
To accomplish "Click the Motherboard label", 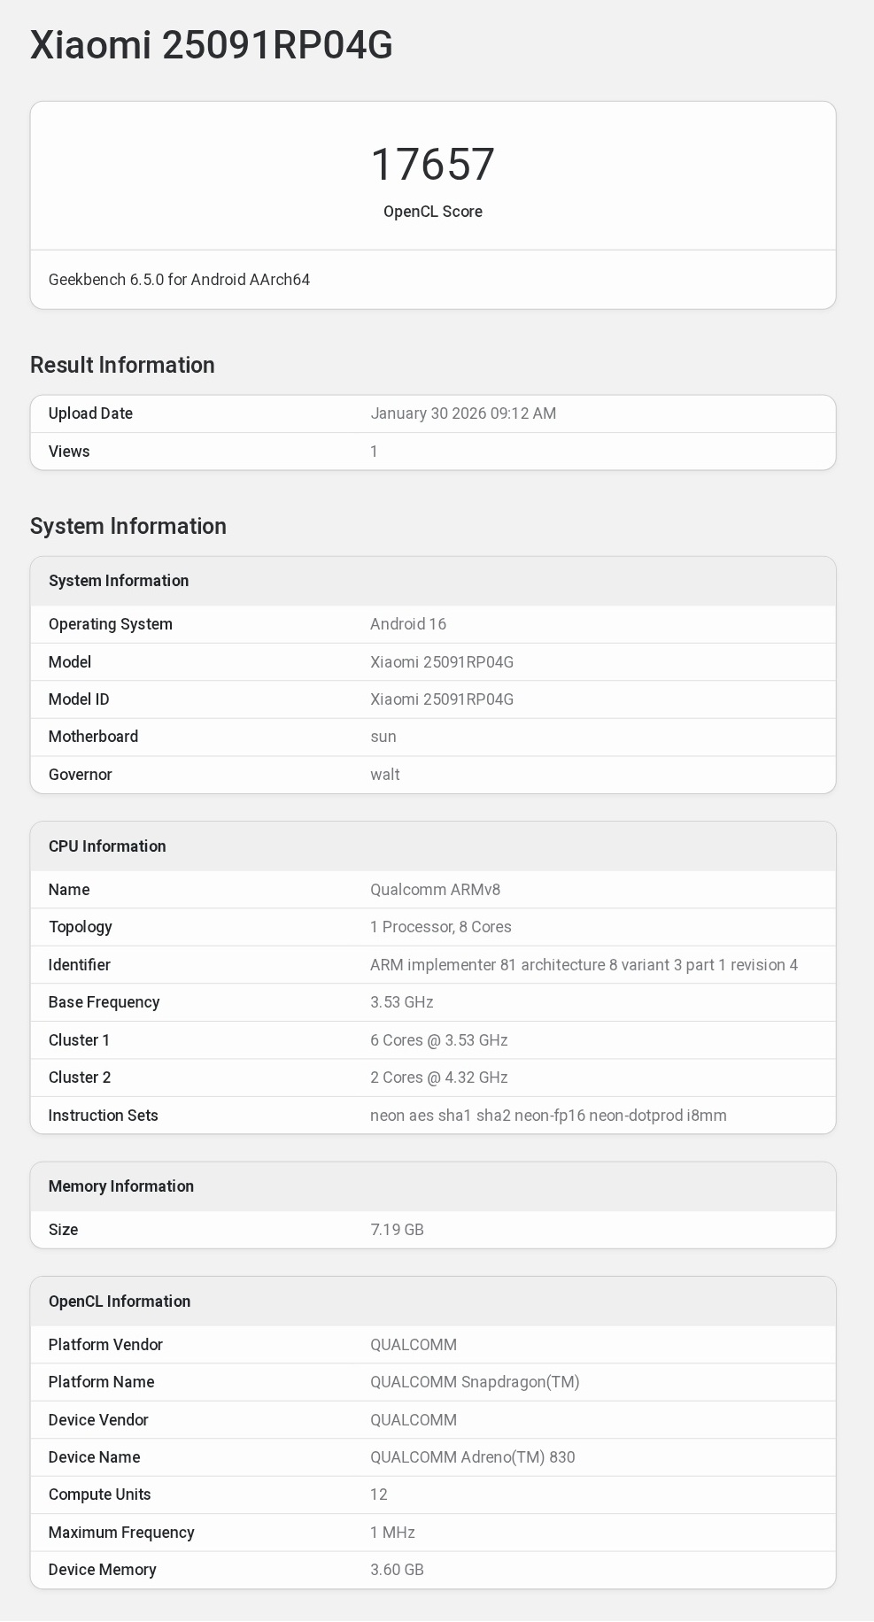I will tap(93, 737).
